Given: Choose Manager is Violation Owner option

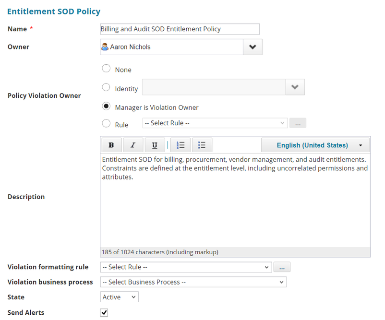Looking at the screenshot, I should [106, 106].
